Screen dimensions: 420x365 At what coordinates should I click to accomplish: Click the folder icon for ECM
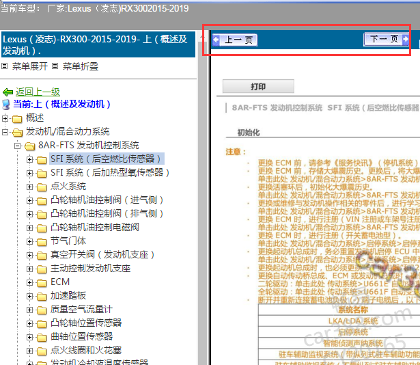point(42,283)
